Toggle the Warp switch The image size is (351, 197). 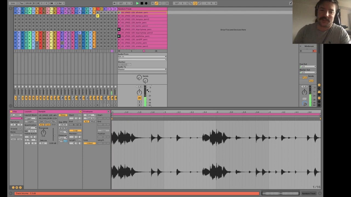point(63,115)
